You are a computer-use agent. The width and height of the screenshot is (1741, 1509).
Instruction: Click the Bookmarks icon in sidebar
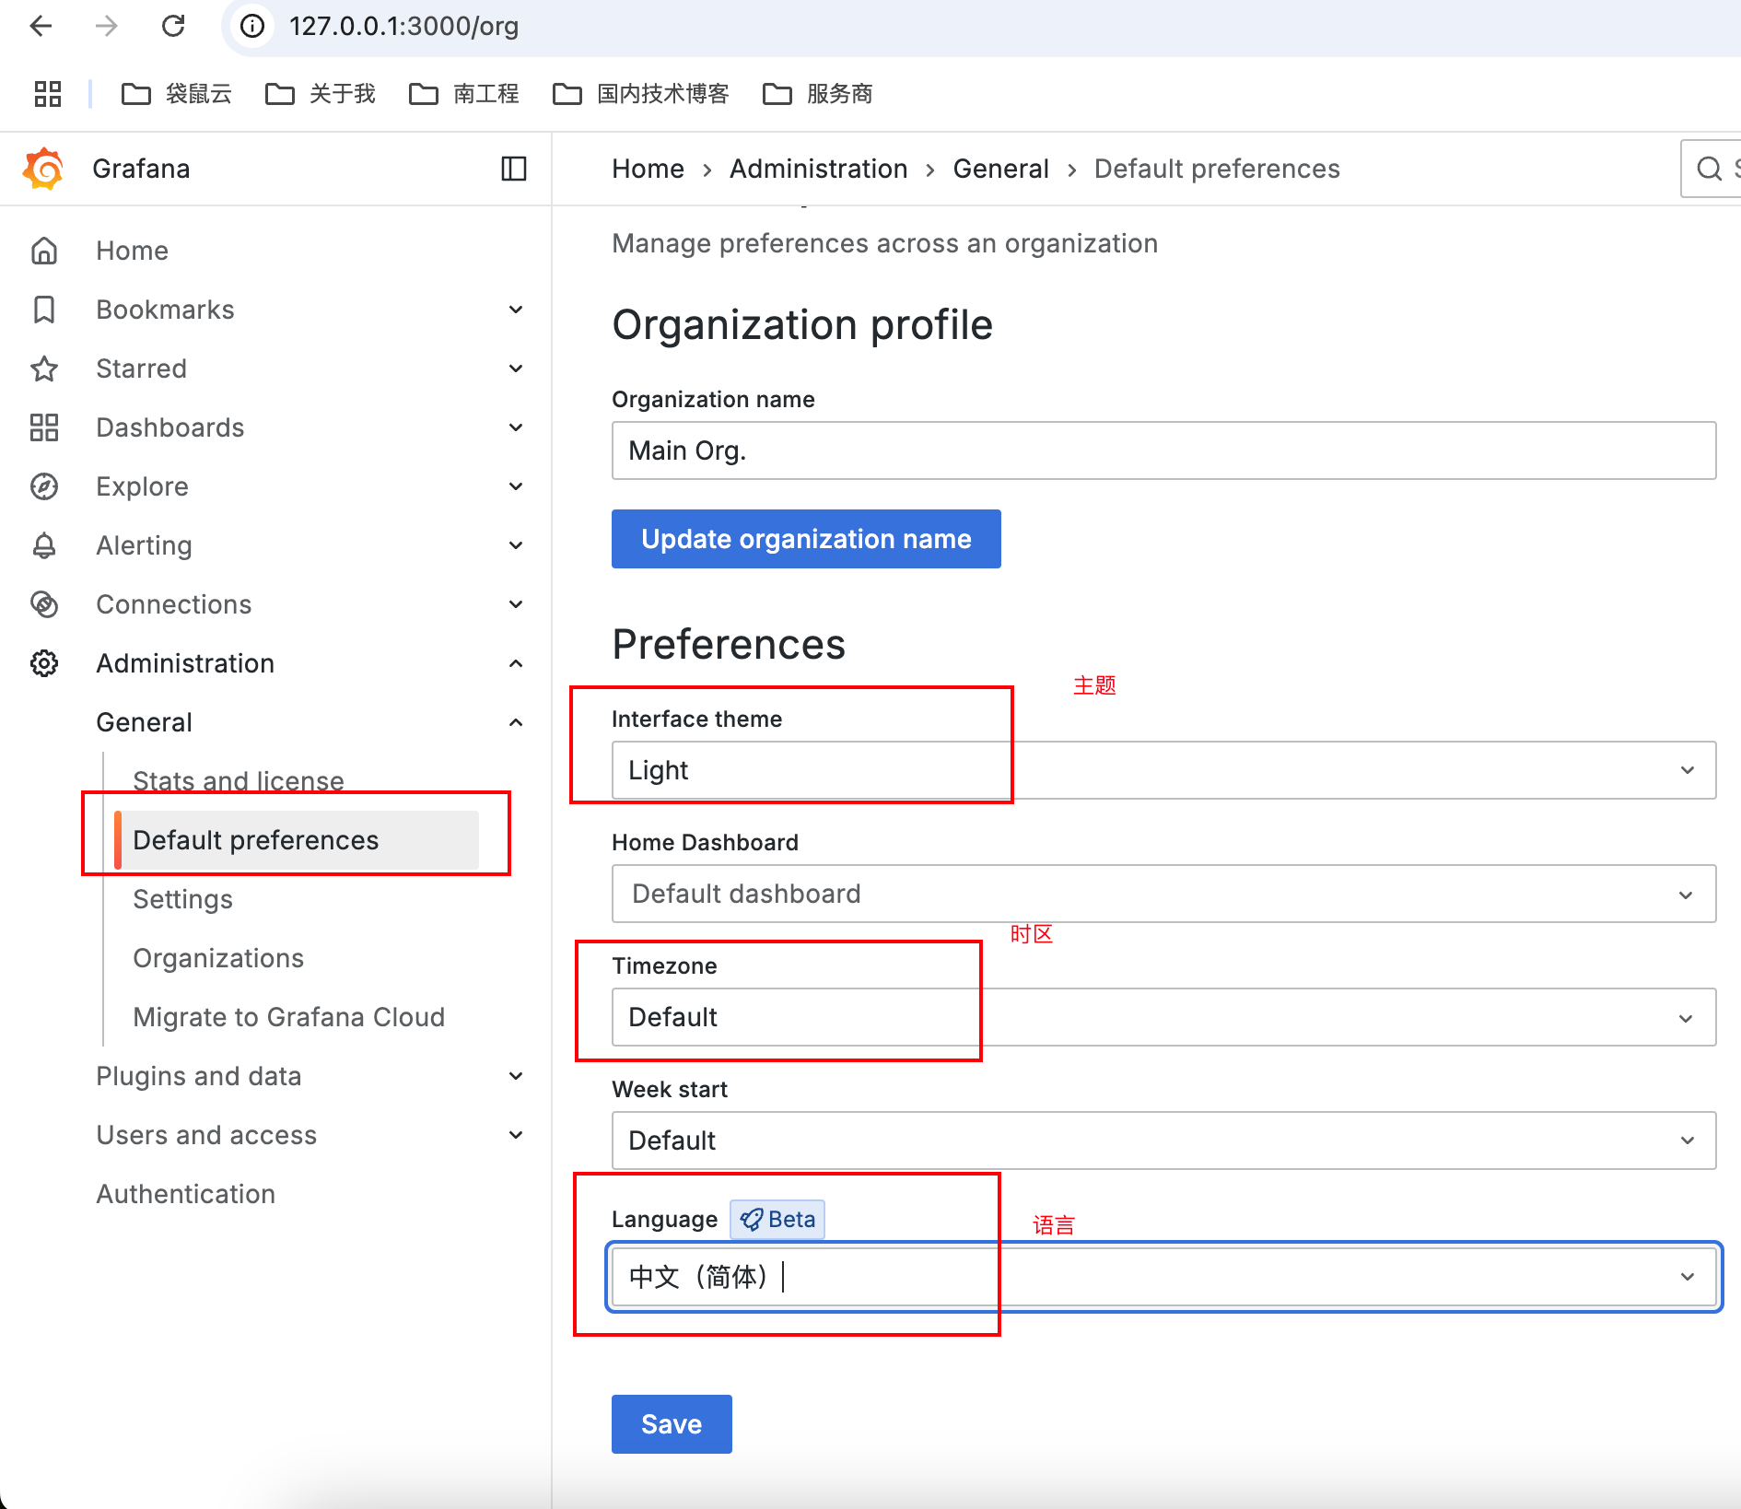[44, 310]
